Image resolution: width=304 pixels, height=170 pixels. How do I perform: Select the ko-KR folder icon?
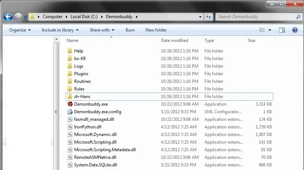coord(70,58)
